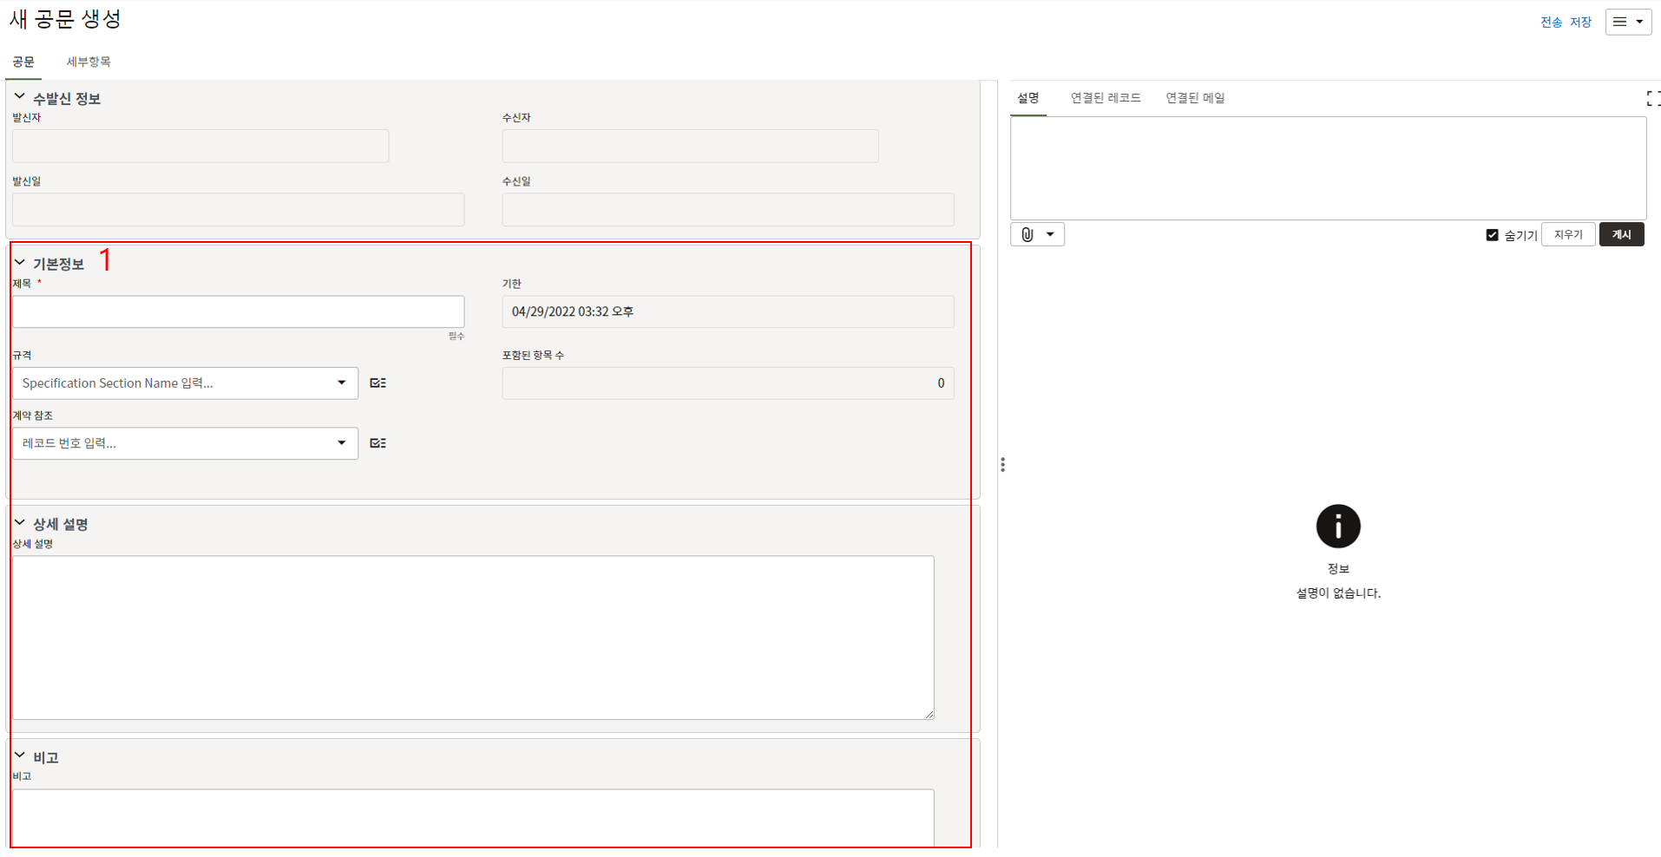The width and height of the screenshot is (1661, 857).
Task: Click into the 제목 title input field
Action: tap(238, 312)
